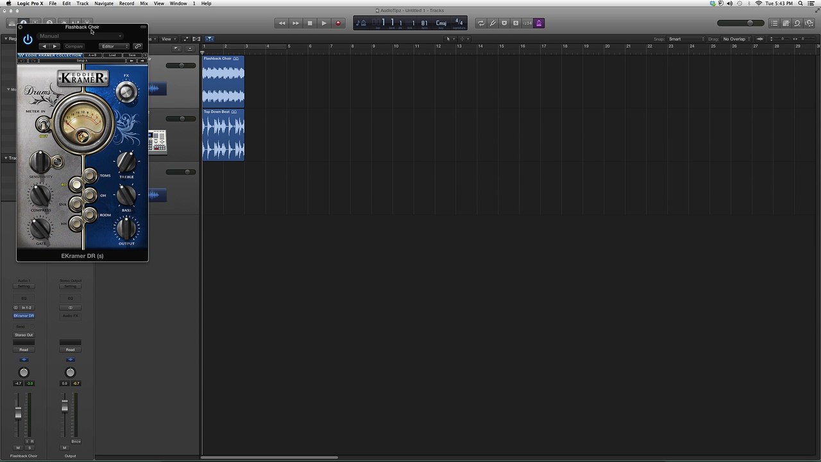Viewport: 821px width, 462px height.
Task: Click the Fast Forward transport button
Action: click(296, 23)
